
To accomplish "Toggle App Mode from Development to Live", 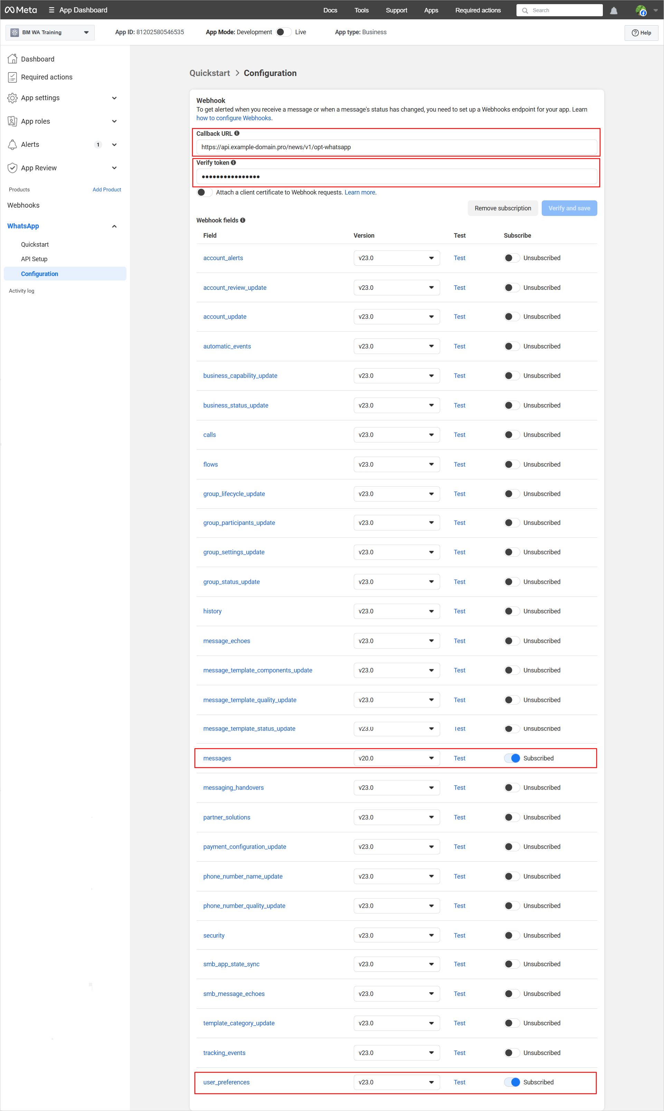I will coord(283,32).
